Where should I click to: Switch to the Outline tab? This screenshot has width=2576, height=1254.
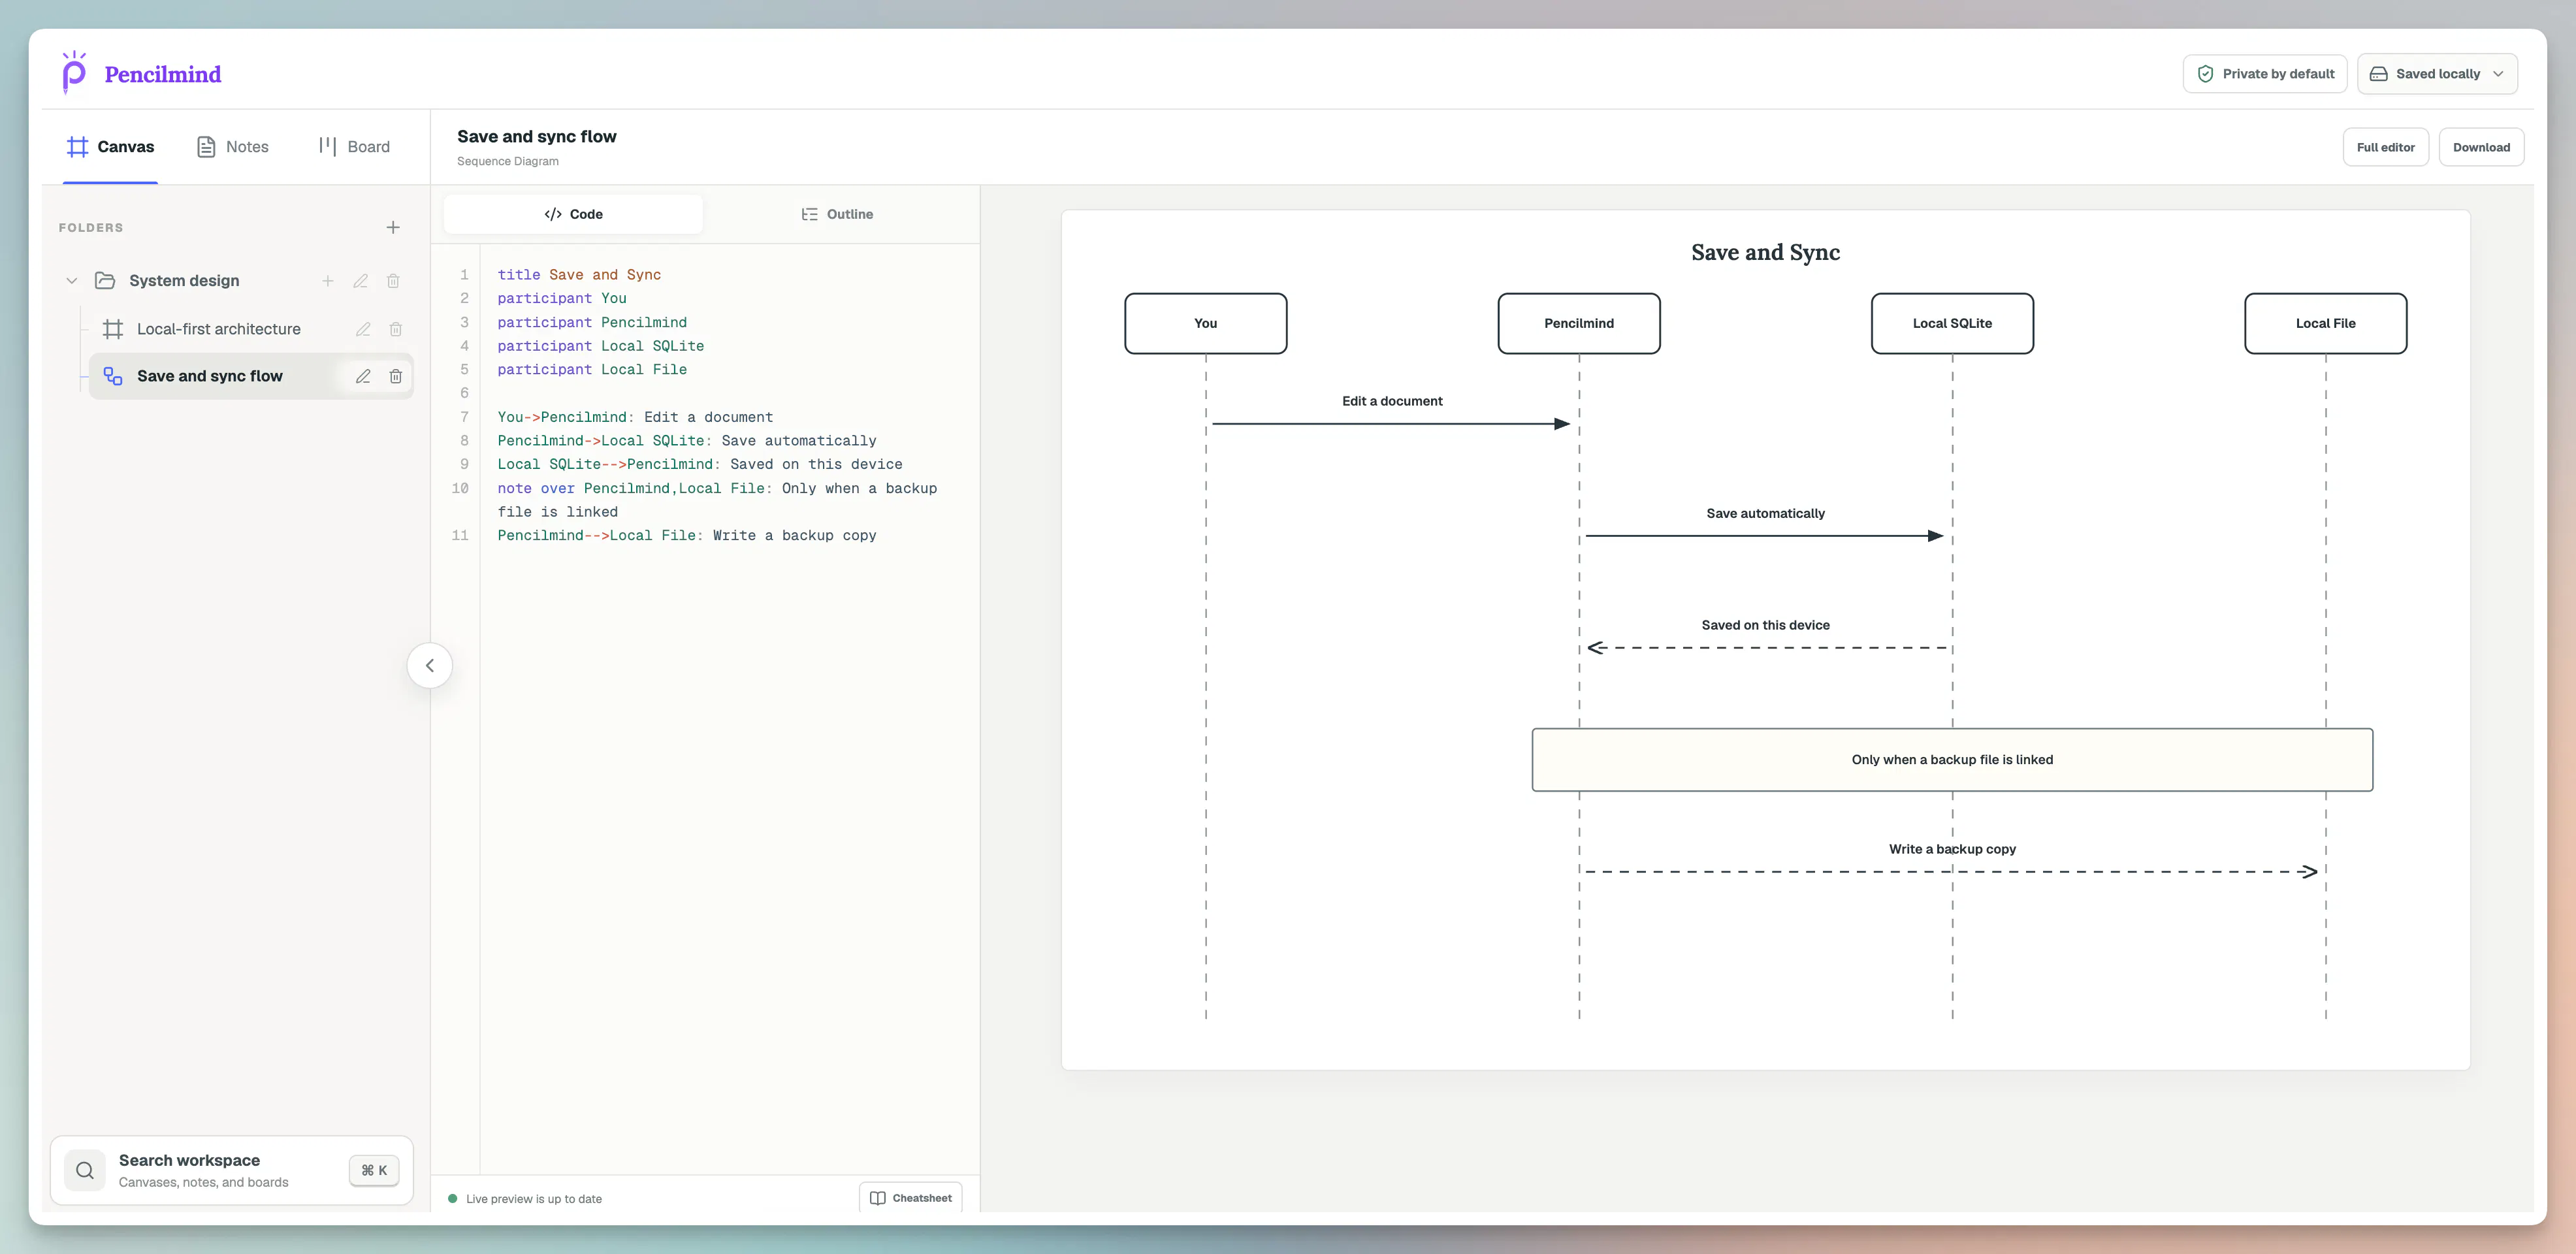click(x=837, y=214)
